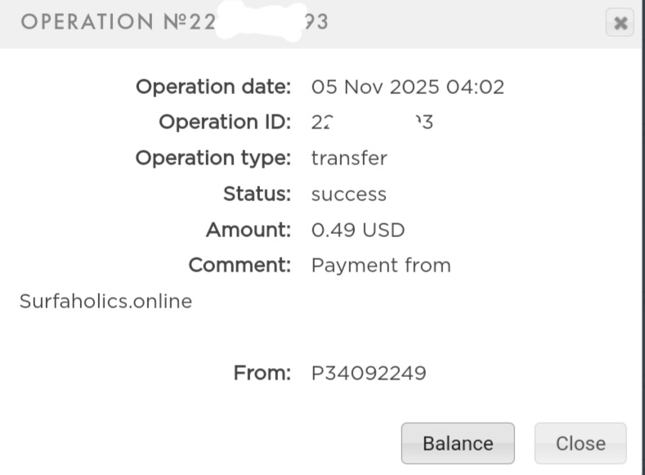The image size is (645, 475).
Task: Click the Operation ID label
Action: pyautogui.click(x=224, y=123)
